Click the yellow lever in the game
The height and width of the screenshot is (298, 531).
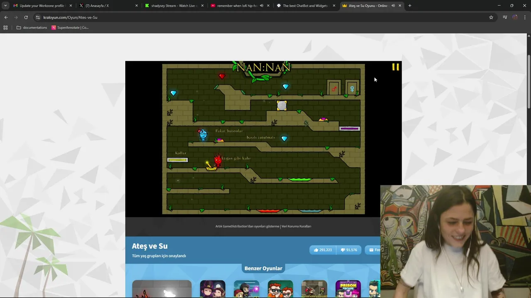pyautogui.click(x=210, y=166)
